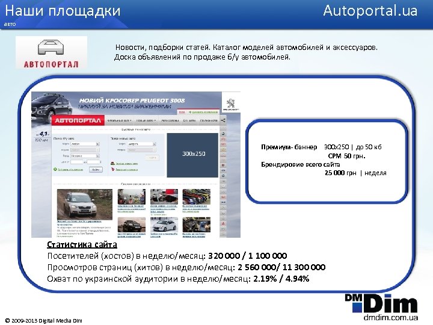Screen dimensions: 433x325
Task: Open Новые авто menu in site navigation
Action: (x=146, y=120)
